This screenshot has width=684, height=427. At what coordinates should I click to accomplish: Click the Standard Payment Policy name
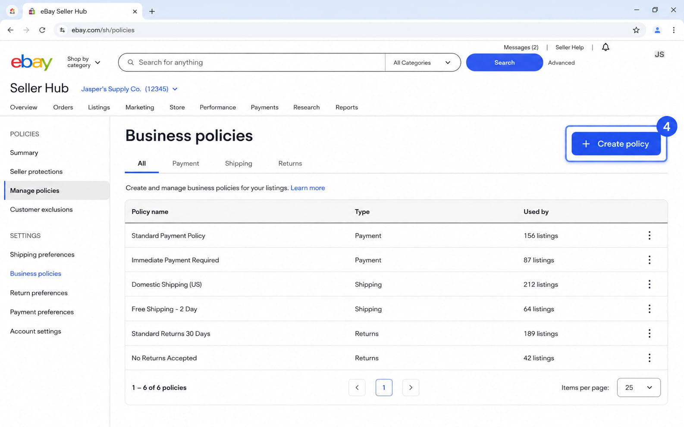(x=168, y=236)
